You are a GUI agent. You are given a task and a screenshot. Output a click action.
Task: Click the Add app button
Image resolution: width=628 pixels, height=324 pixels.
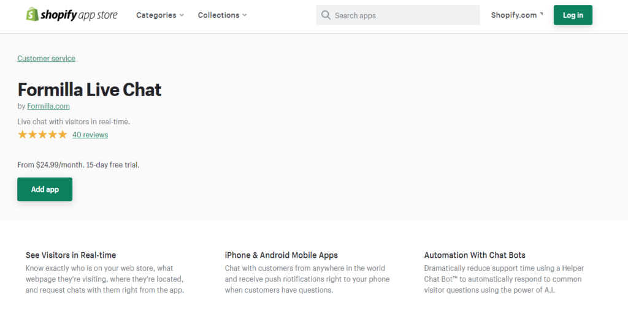tap(45, 189)
